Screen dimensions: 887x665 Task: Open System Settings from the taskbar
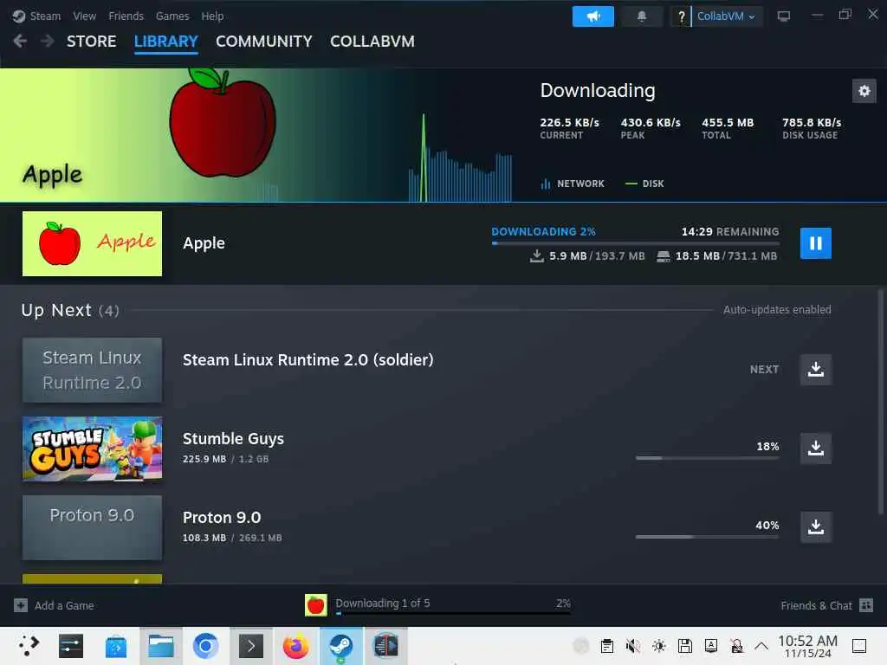tap(71, 645)
